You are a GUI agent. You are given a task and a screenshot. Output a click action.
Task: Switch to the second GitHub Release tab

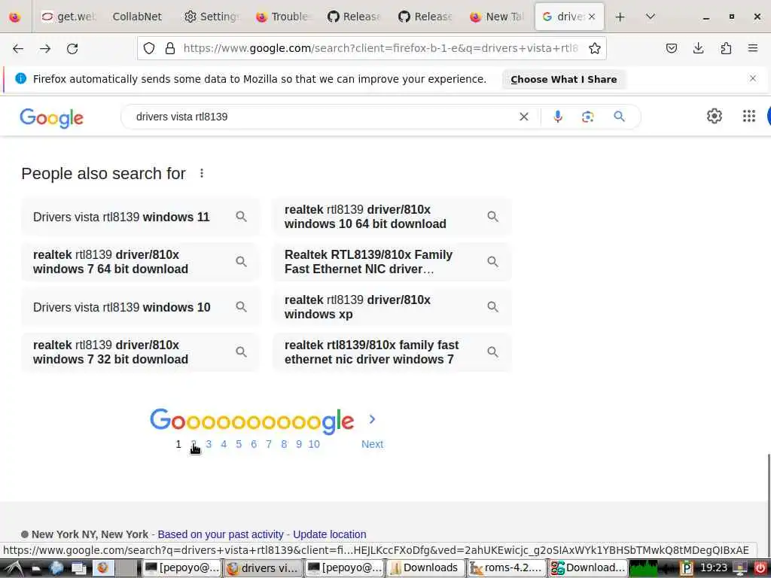click(x=425, y=17)
